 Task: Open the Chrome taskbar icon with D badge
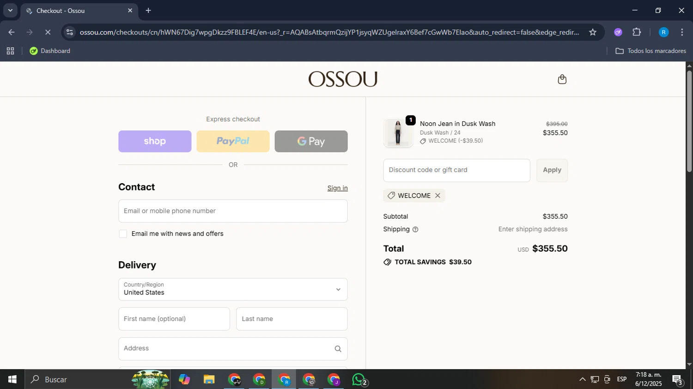coord(259,379)
